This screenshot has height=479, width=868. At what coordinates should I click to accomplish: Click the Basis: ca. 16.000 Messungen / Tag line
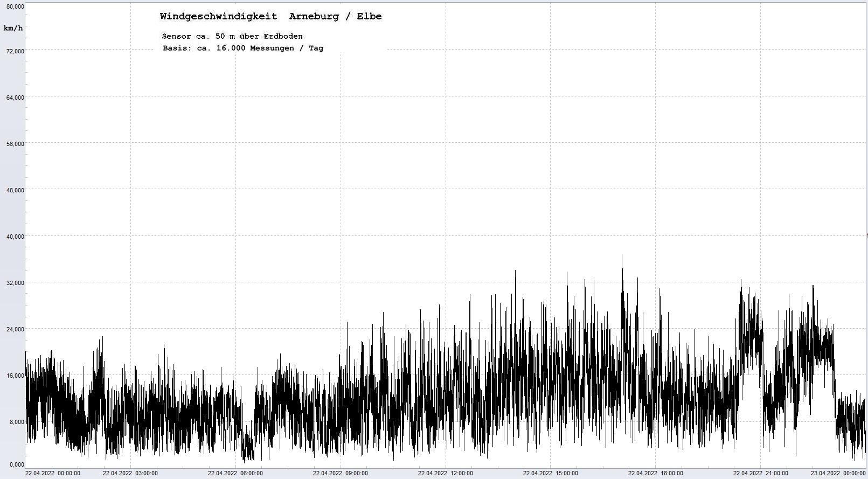(x=243, y=48)
